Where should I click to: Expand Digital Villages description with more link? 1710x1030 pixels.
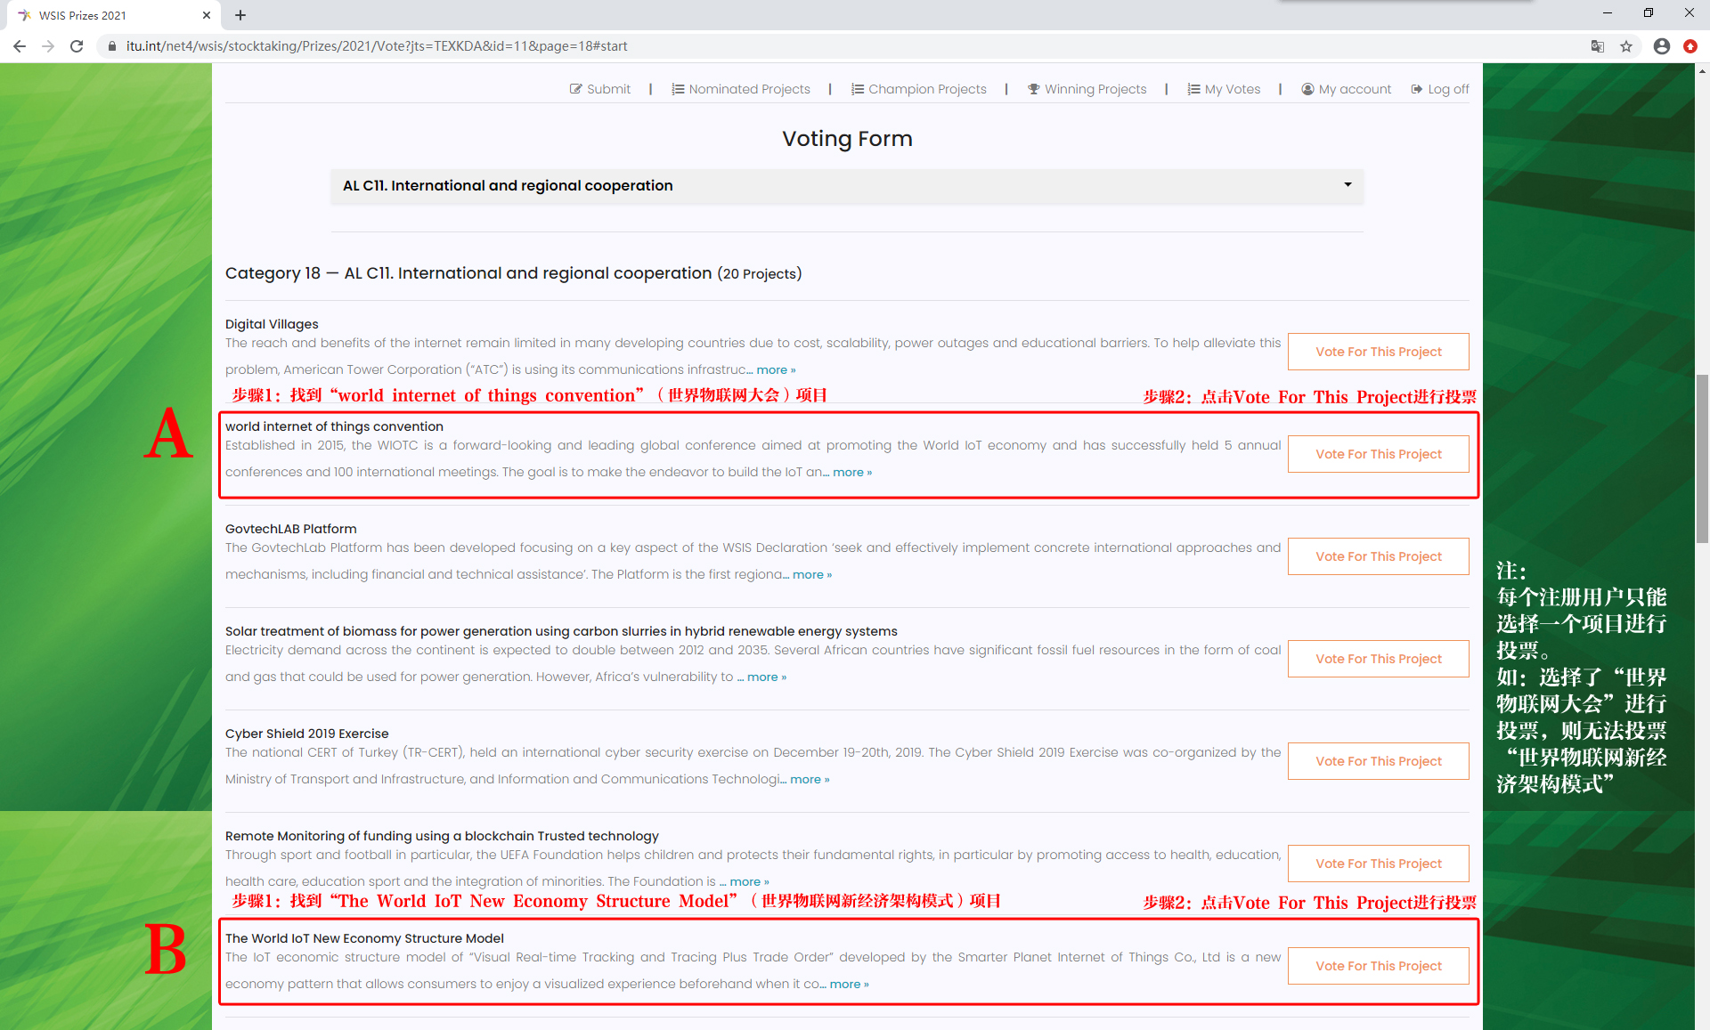pos(775,370)
